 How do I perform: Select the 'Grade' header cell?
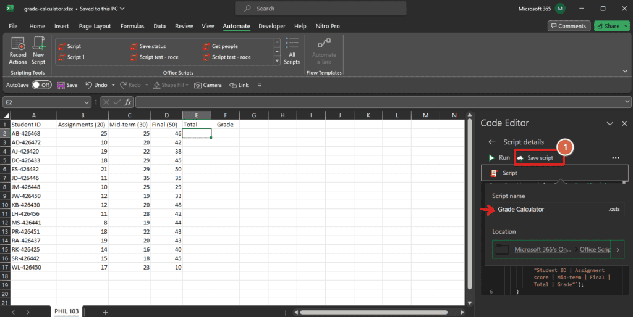[x=225, y=125]
